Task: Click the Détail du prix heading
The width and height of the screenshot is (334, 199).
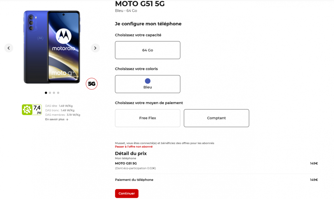Action: (x=131, y=153)
